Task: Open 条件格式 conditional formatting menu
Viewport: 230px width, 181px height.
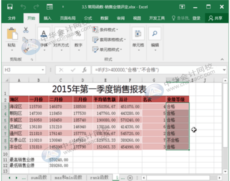Action: [x=105, y=30]
